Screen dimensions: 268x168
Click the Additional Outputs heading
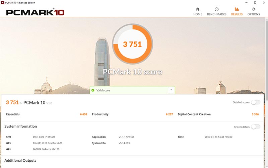click(20, 161)
